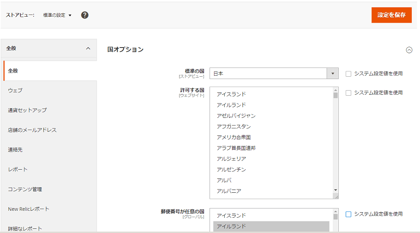Open the 標準の国 dropdown showing 日本
Screen dimensions: 420x233
pyautogui.click(x=274, y=74)
